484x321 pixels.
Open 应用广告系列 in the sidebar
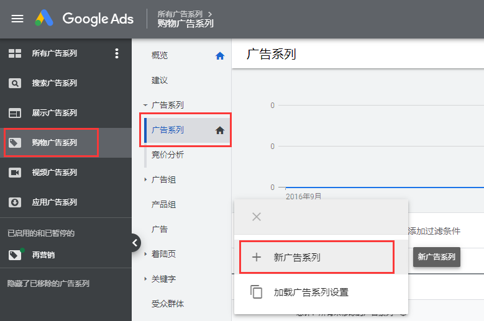(54, 202)
